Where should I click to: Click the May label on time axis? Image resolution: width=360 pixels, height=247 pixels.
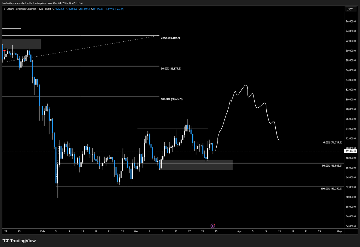(x=339, y=231)
